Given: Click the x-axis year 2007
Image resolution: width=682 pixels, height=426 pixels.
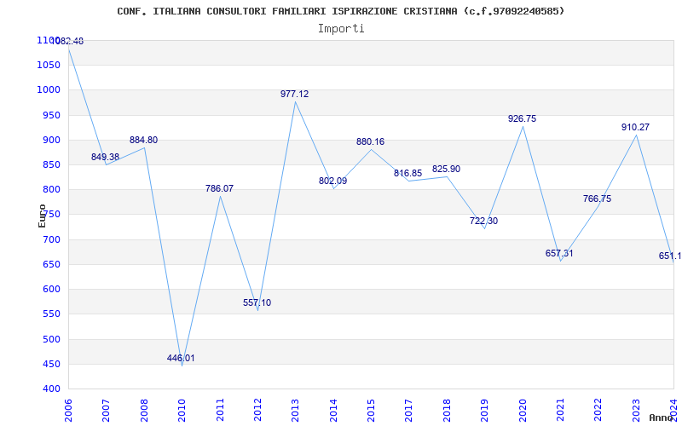Looking at the screenshot, I should click(107, 410).
